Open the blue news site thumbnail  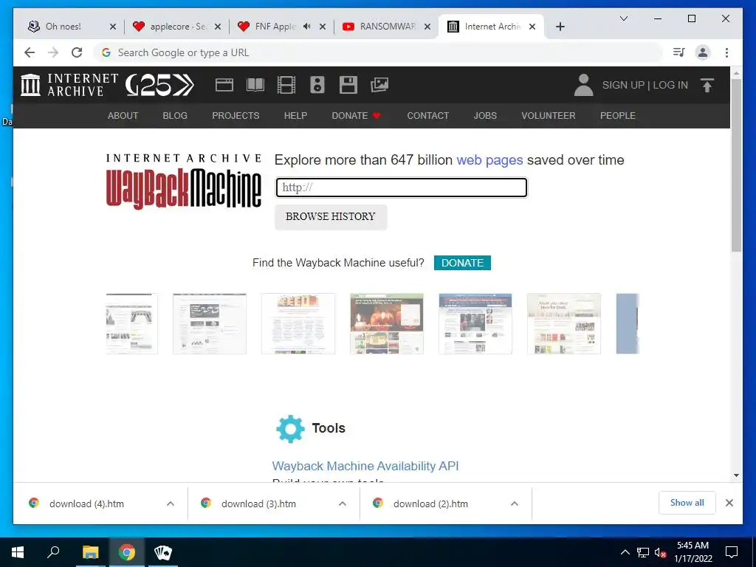tap(475, 323)
